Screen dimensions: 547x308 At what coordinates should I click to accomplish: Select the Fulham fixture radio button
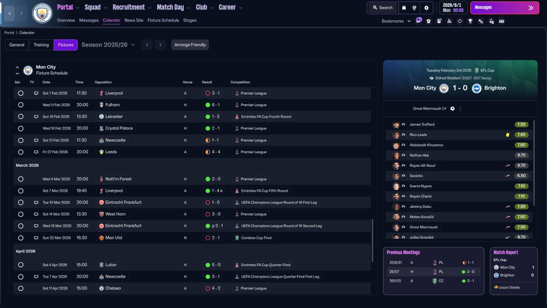[21, 105]
